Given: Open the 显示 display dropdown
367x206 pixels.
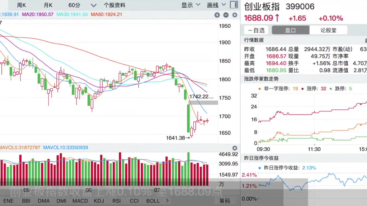Looking at the screenshot, I should pyautogui.click(x=190, y=5).
